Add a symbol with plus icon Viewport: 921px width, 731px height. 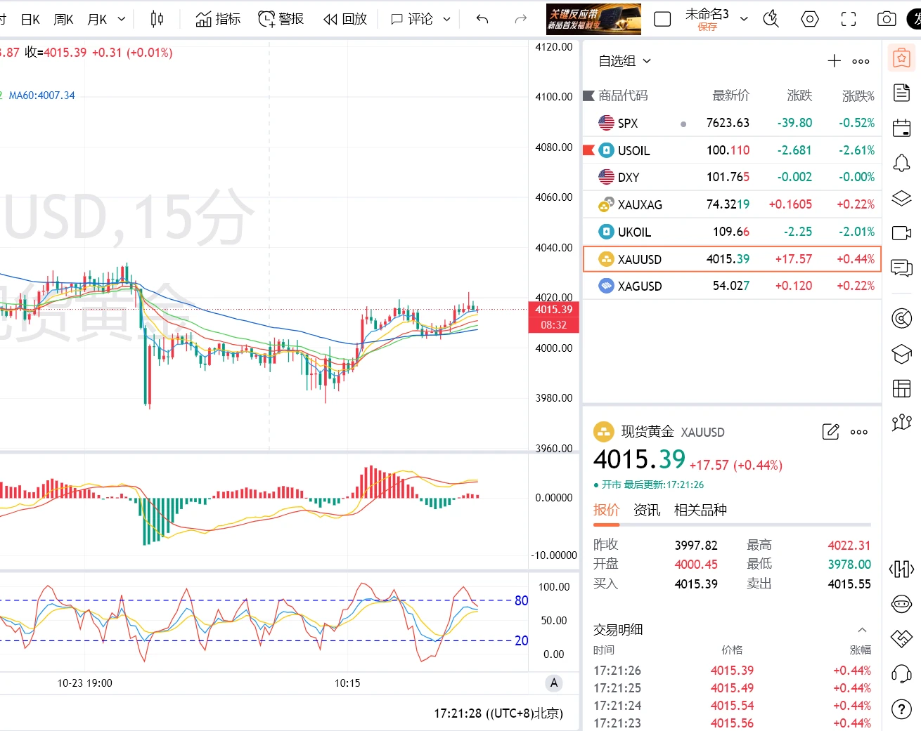point(834,61)
